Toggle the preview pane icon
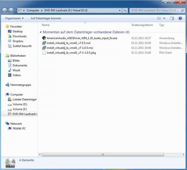Viewport: 187px width, 170px height. (x=172, y=18)
